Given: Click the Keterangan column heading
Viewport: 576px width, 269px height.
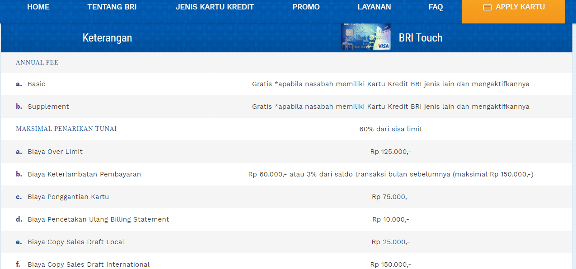Looking at the screenshot, I should [107, 38].
